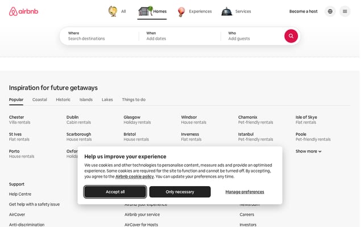Switch to the Islands tab
The image size is (364, 227).
coord(86,100)
